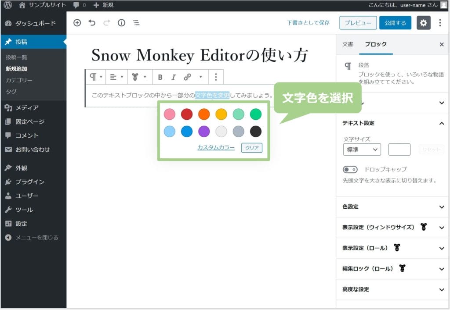Toggle the ドロップキャップ switch
The image size is (450, 310).
click(350, 169)
